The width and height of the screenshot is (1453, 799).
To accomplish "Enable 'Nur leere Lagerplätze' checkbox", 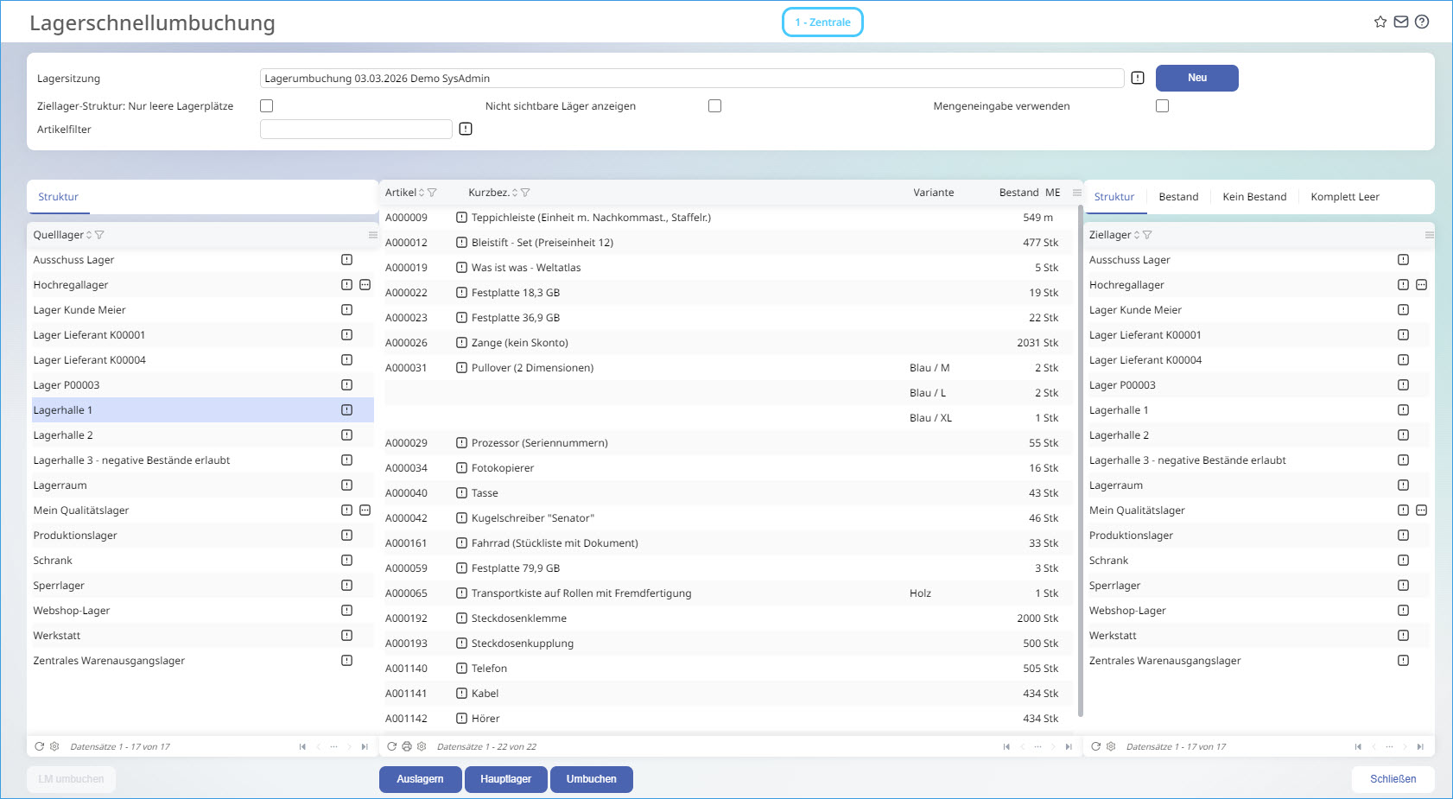I will tap(267, 106).
